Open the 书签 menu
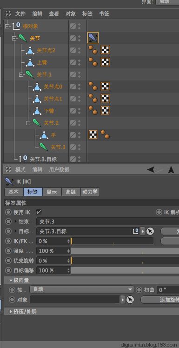Viewport: 179px width, 348px height. click(104, 13)
